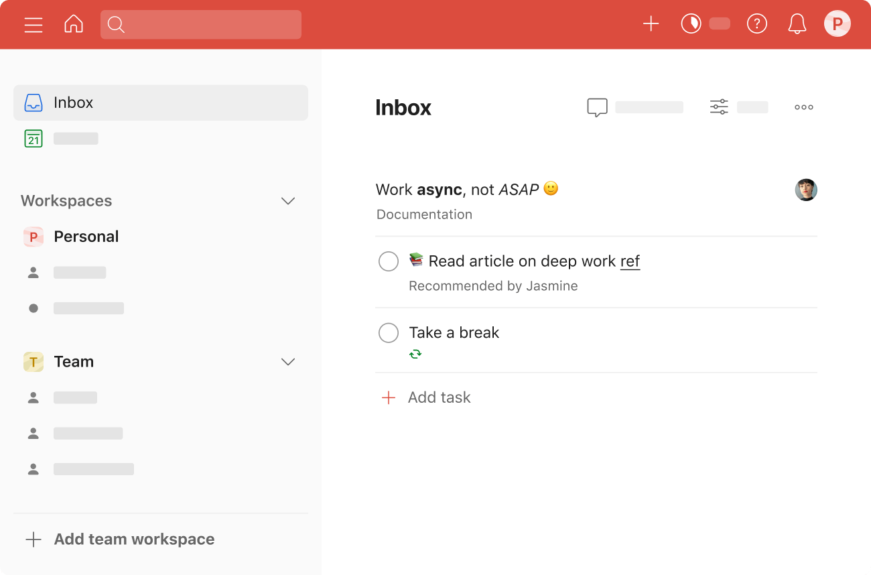This screenshot has width=871, height=575.
Task: Select Inbox in the sidebar
Action: pyautogui.click(x=161, y=103)
